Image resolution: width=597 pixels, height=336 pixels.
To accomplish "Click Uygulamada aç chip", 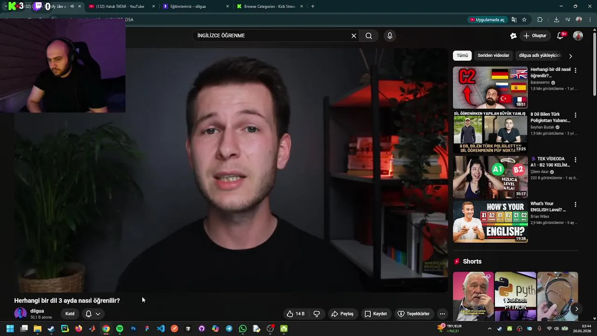I will 487,20.
